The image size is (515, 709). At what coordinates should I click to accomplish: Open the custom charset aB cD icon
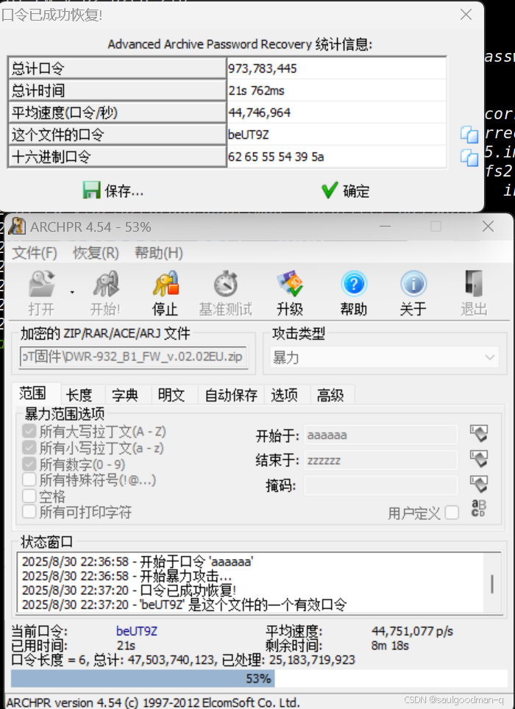pos(478,508)
